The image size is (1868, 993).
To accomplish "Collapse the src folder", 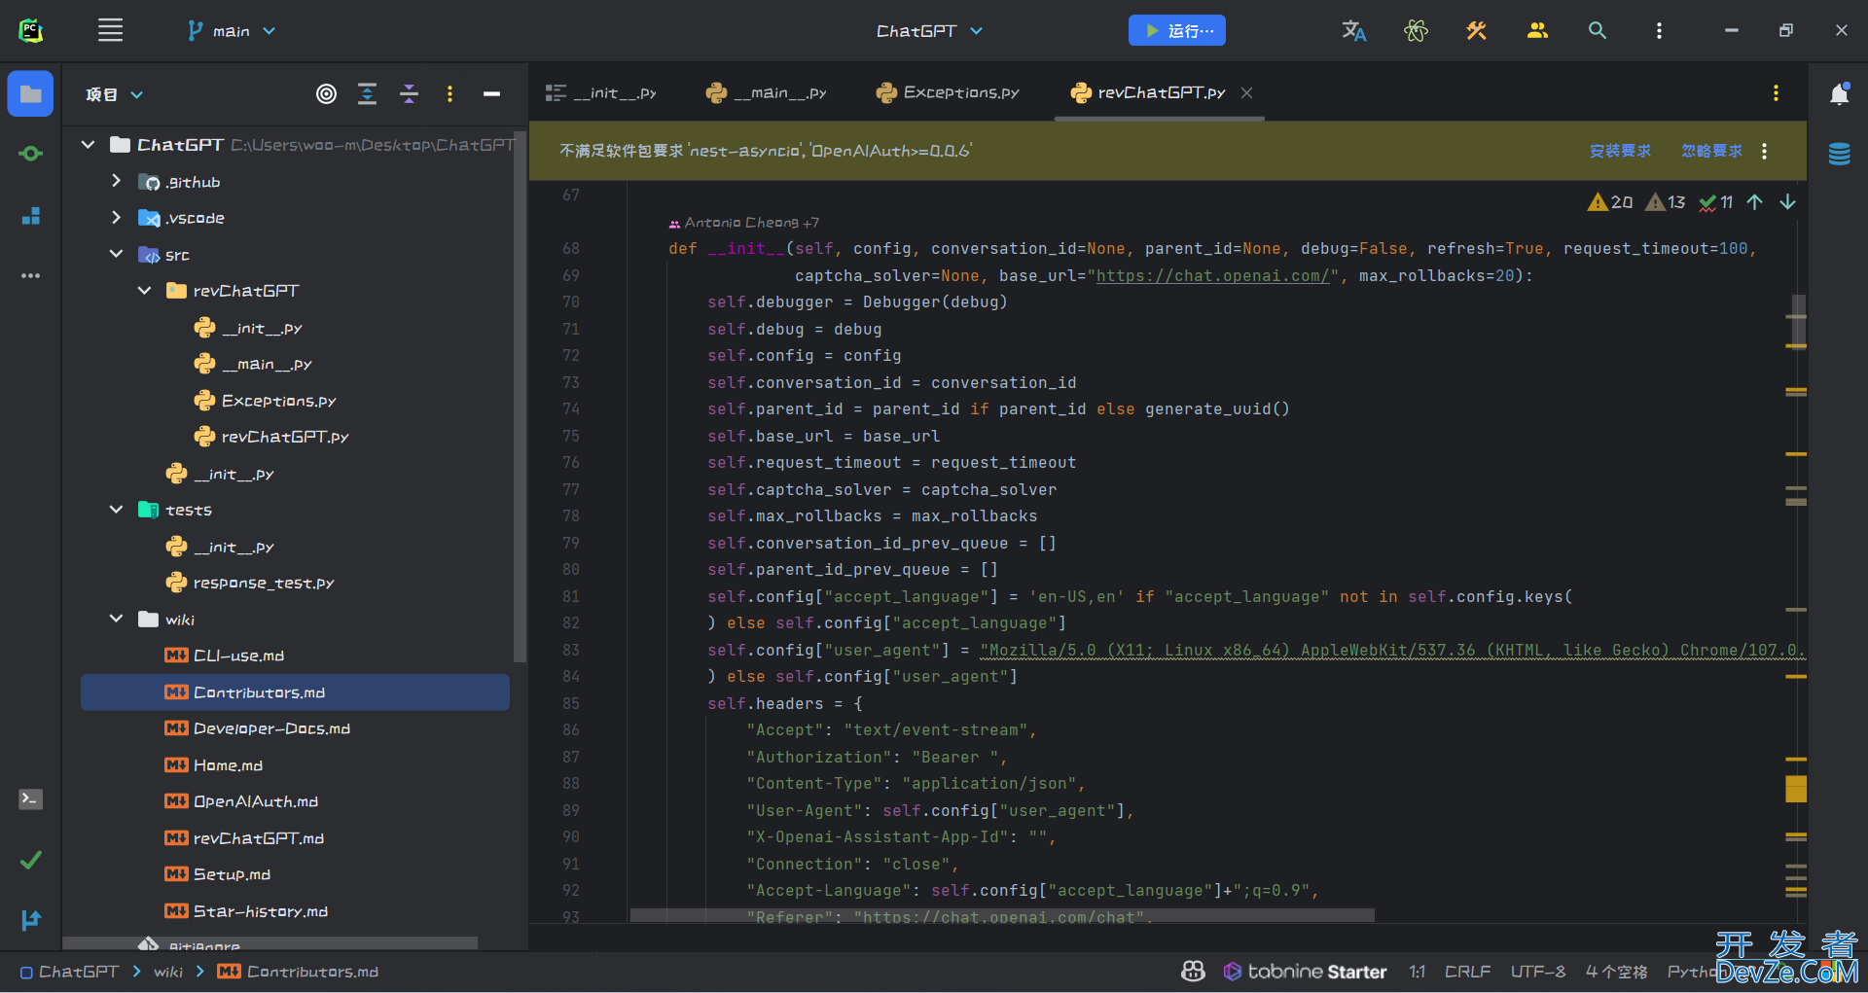I will 116,254.
